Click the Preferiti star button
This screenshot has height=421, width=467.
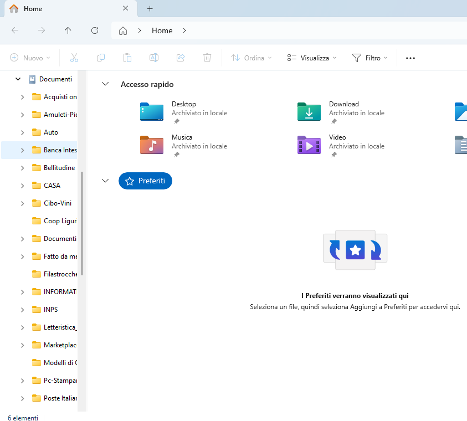pos(145,181)
